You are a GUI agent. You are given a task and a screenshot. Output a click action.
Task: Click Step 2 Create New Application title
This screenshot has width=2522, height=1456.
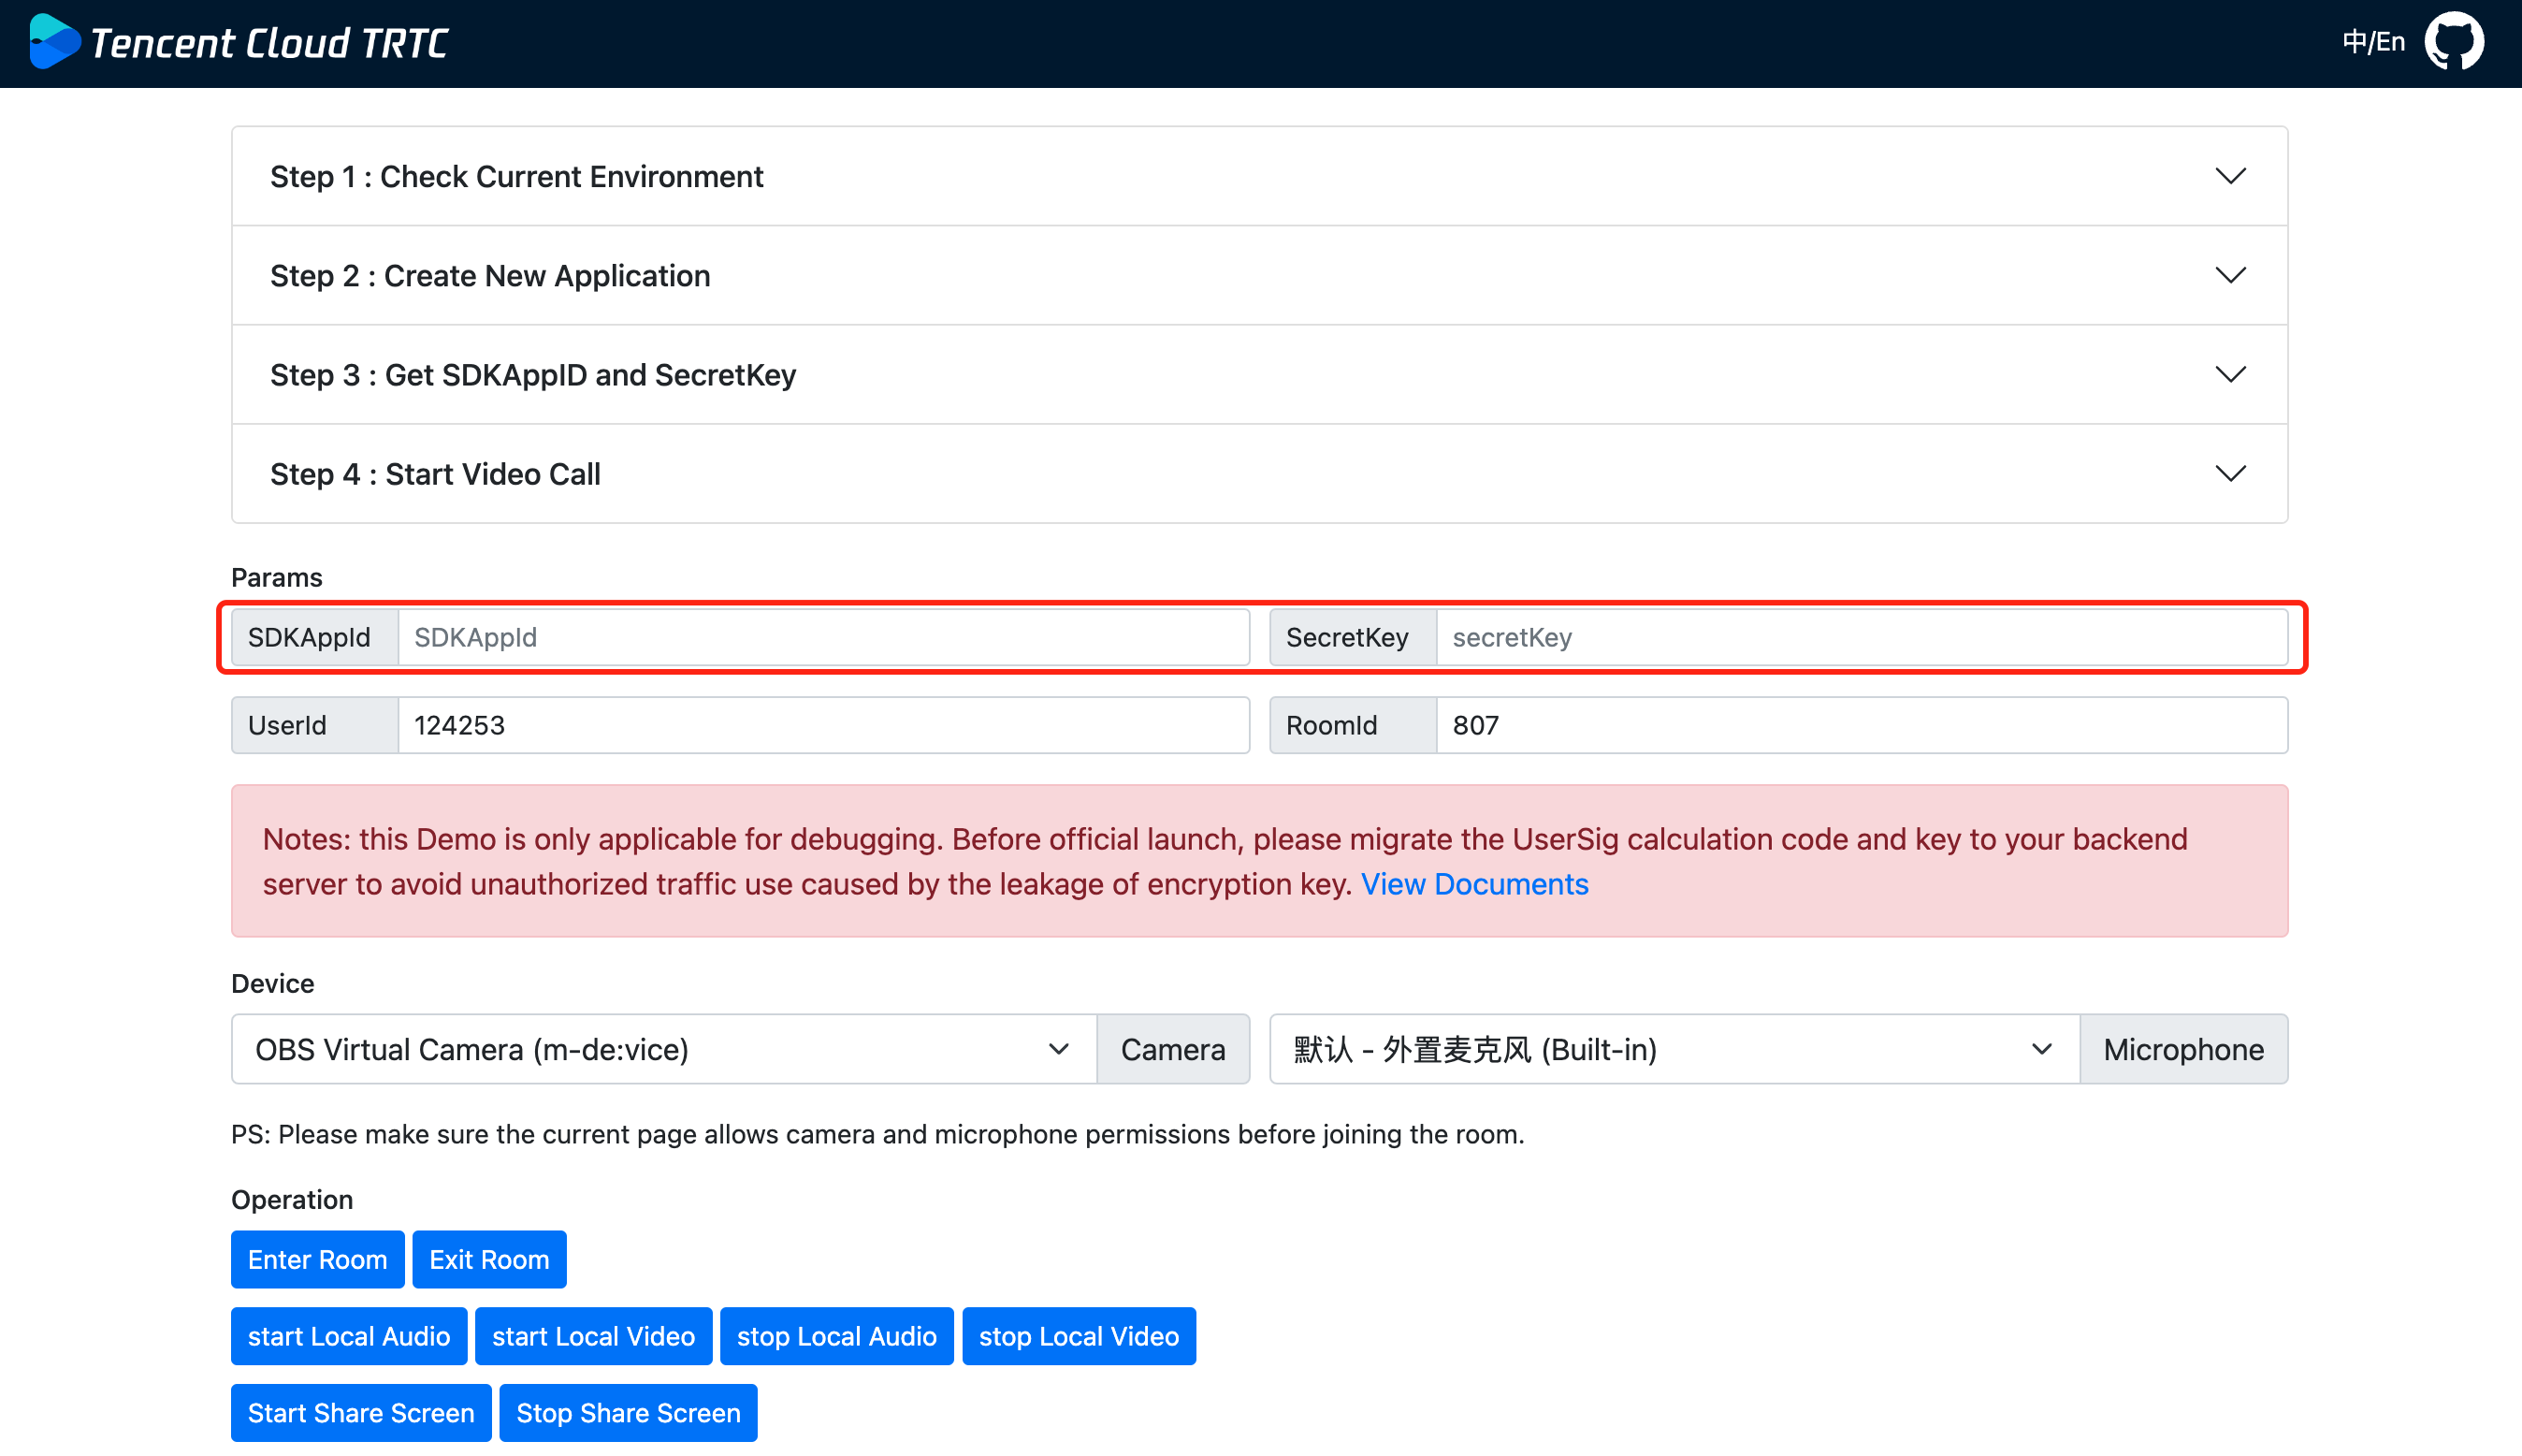490,275
